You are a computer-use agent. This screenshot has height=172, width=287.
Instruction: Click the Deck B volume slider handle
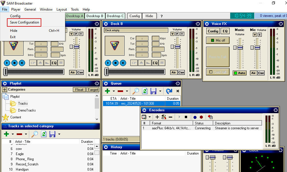tap(177, 46)
